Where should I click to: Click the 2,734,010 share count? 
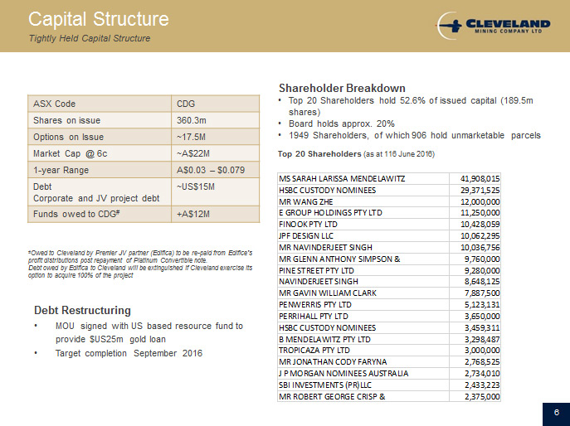[x=482, y=374]
